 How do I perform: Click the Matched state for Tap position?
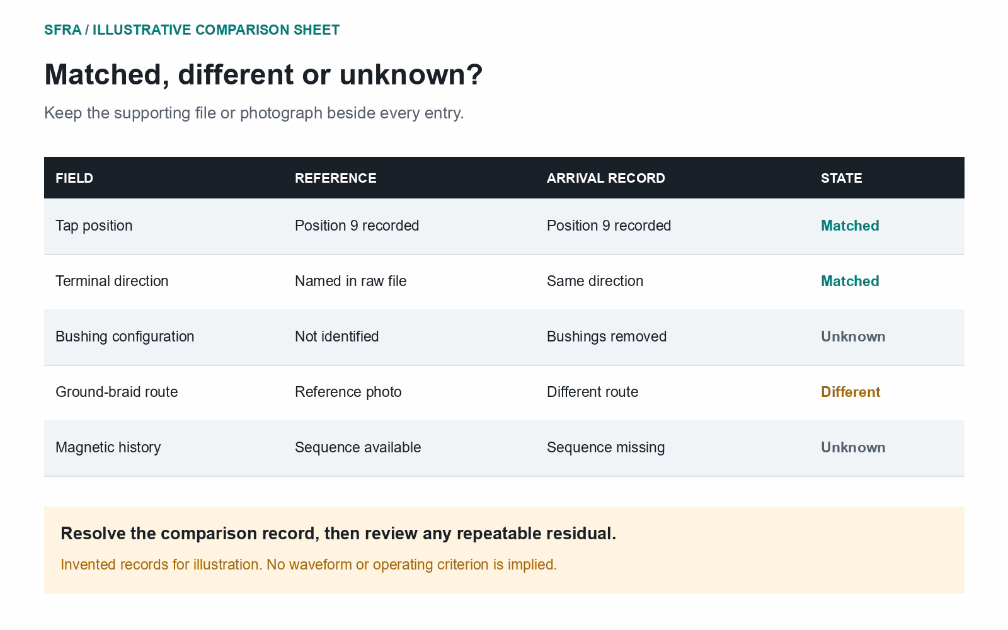pyautogui.click(x=850, y=226)
